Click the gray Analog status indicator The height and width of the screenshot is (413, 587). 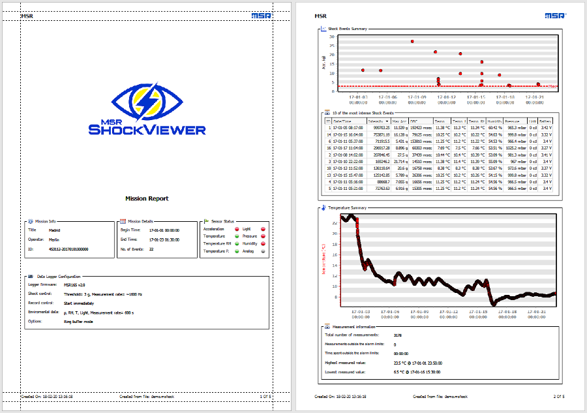(263, 251)
